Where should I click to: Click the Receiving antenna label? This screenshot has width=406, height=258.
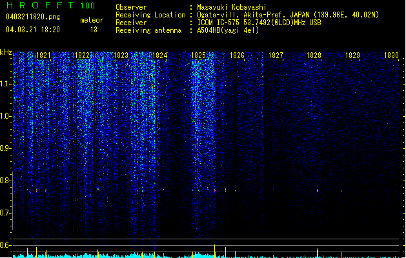pyautogui.click(x=148, y=30)
